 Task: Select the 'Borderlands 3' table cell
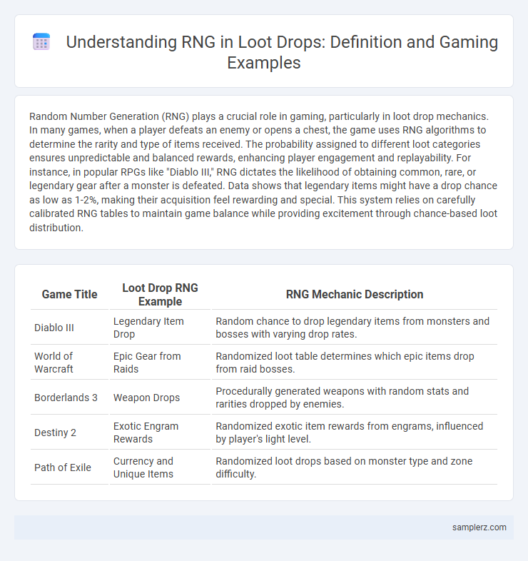[69, 398]
